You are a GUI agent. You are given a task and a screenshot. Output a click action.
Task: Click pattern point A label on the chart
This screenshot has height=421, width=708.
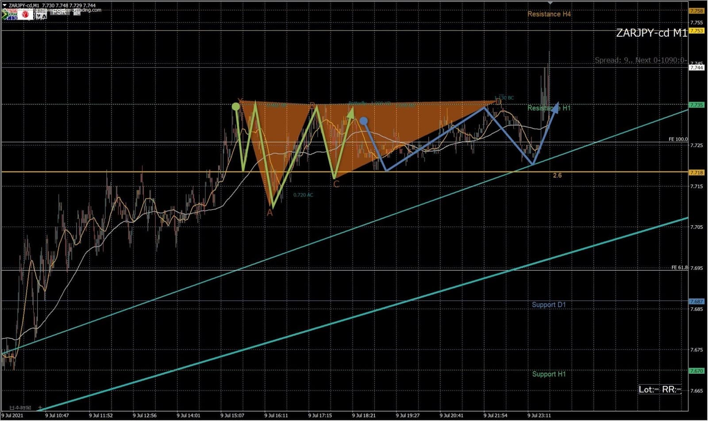pyautogui.click(x=269, y=213)
